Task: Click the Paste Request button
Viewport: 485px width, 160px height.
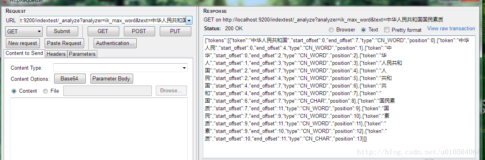Action: (64, 43)
